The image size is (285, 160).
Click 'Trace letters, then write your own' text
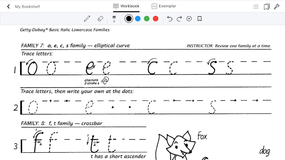[x=77, y=91]
